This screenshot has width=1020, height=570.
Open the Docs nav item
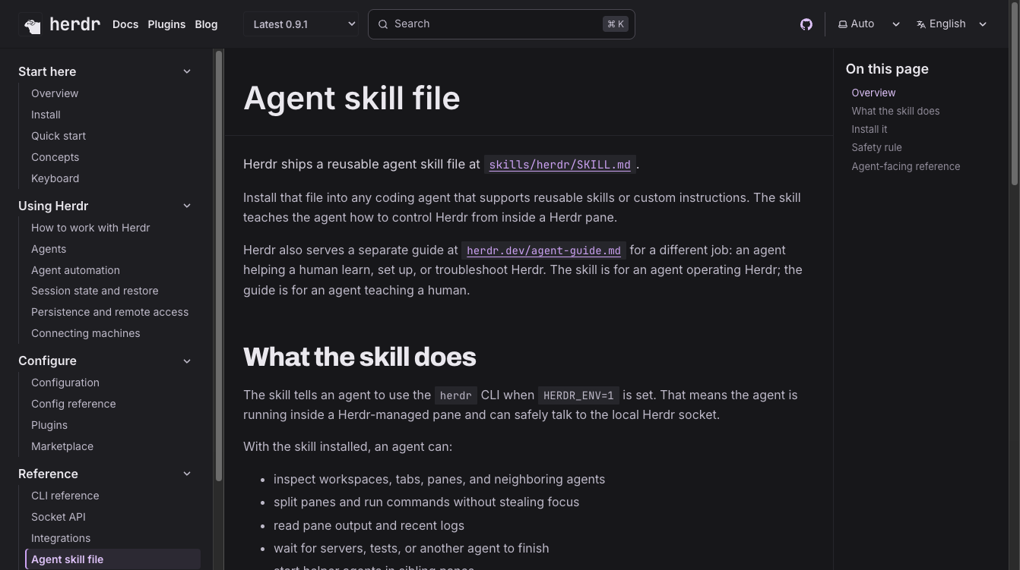(x=125, y=24)
